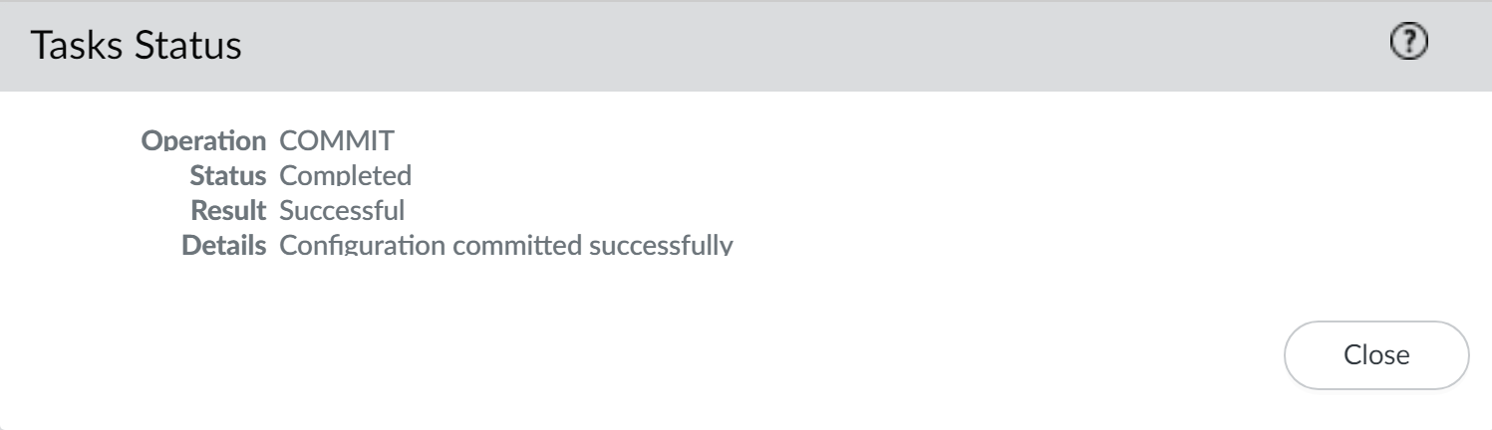Click the Operation field label
Screen dimensions: 1492x430
pyautogui.click(x=205, y=141)
